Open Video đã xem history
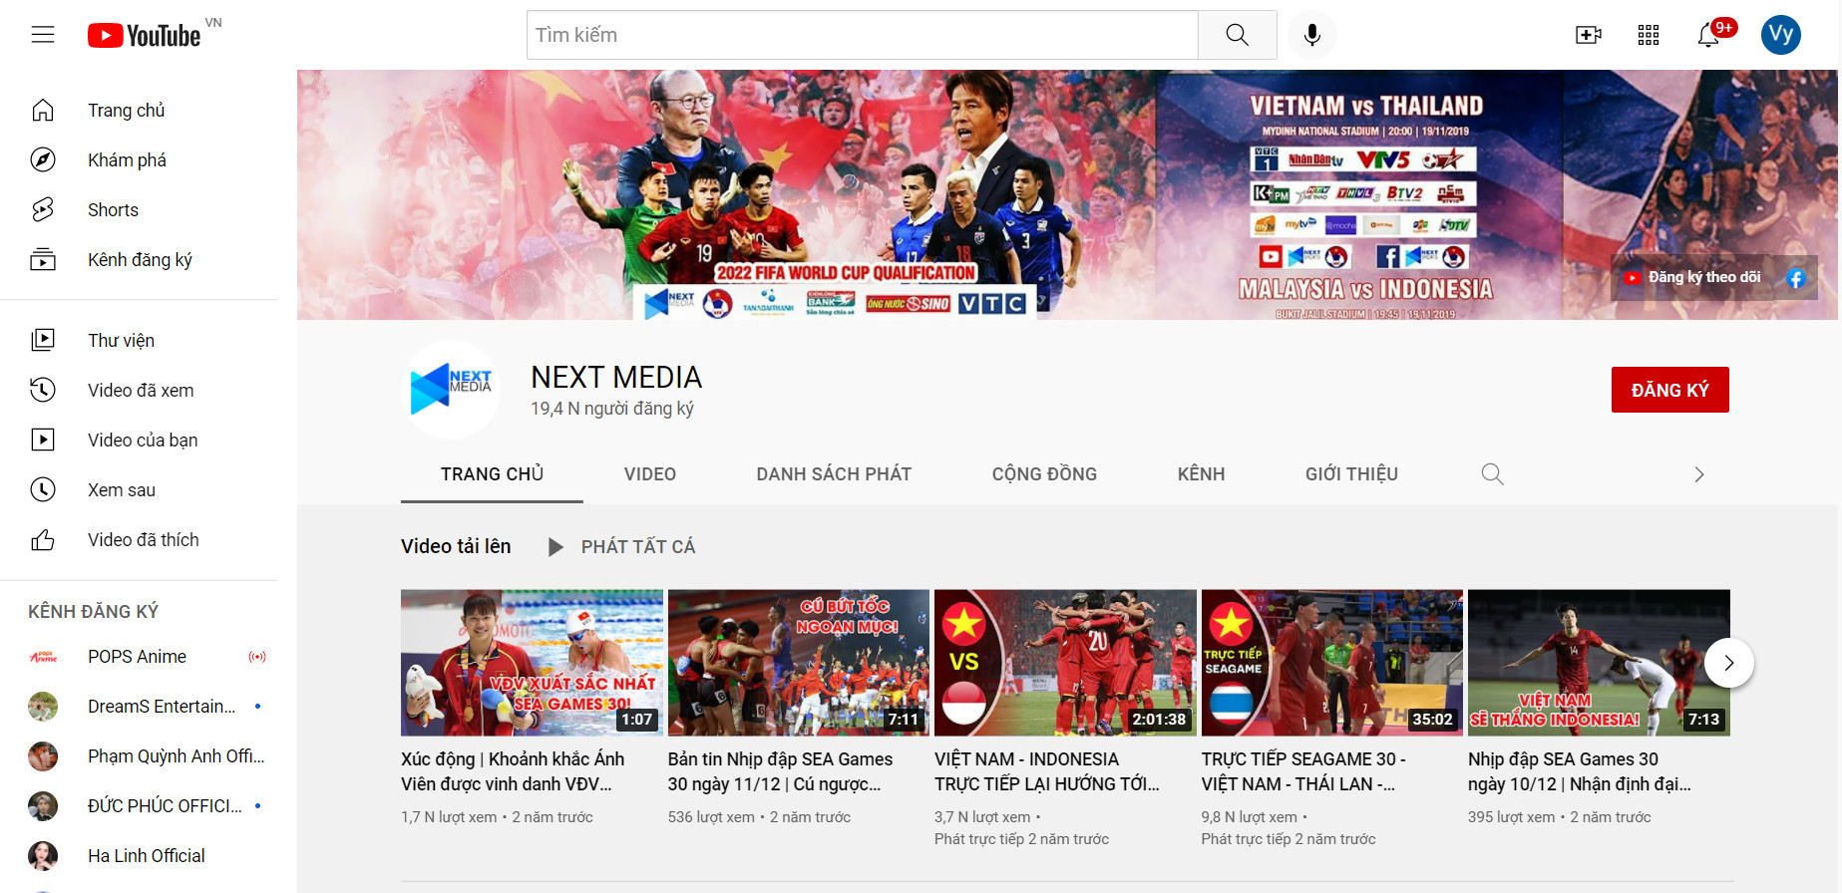Image resolution: width=1842 pixels, height=893 pixels. click(x=139, y=390)
